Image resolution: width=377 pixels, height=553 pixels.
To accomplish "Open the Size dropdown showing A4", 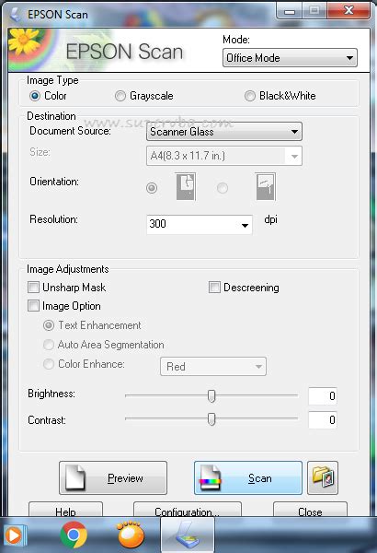I will pyautogui.click(x=224, y=156).
